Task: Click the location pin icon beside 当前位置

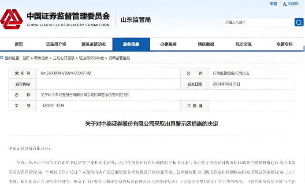Action: point(2,58)
